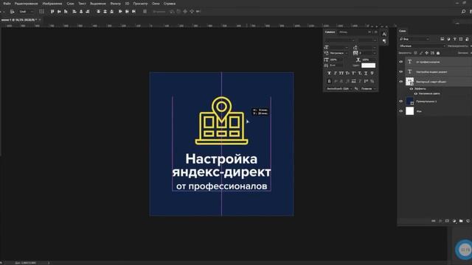
Task: Align right edges in the options bar
Action: [88, 12]
